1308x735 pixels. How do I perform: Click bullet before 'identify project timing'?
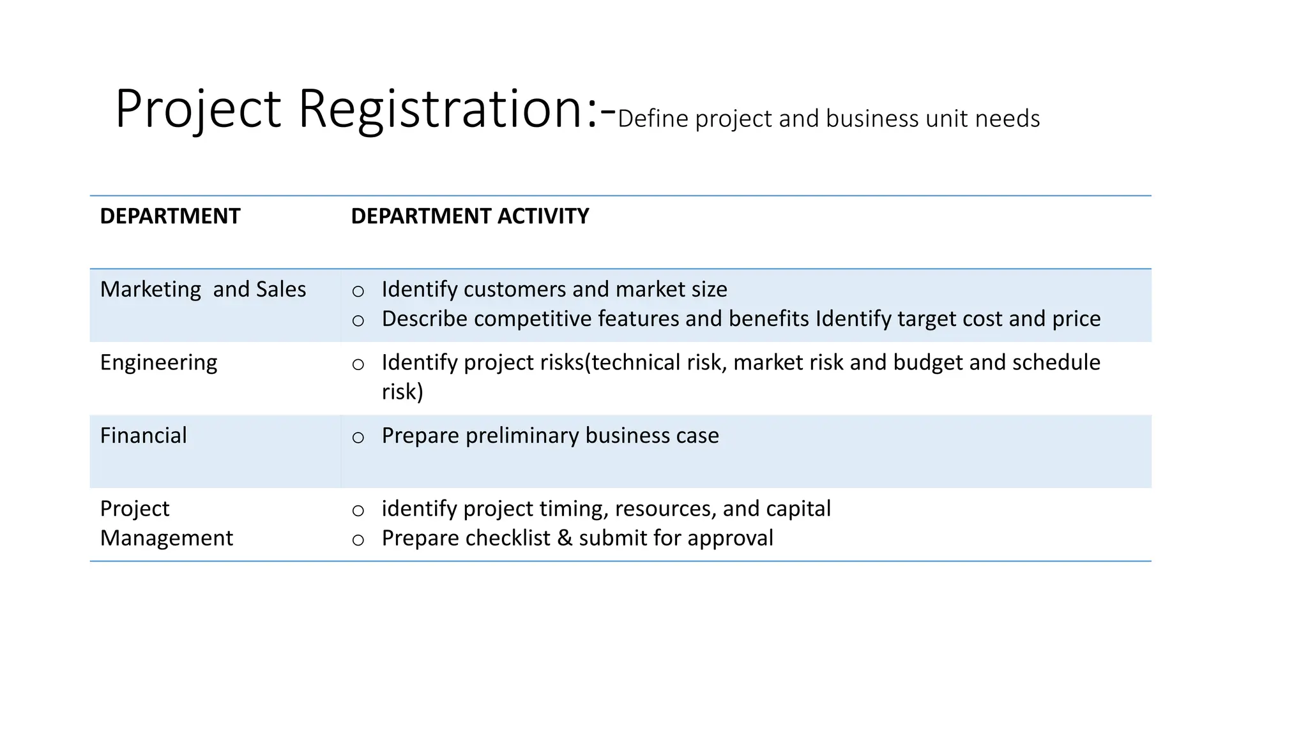tap(358, 510)
